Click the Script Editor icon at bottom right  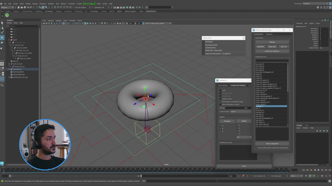point(330,181)
